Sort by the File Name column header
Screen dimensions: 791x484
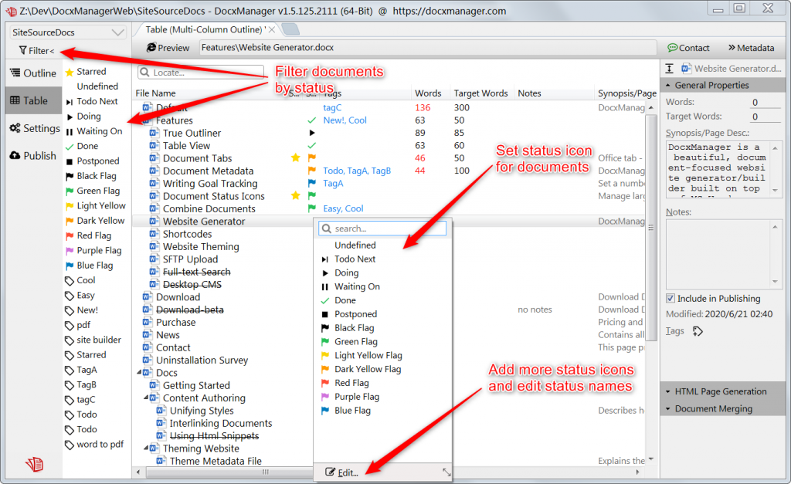coord(155,93)
